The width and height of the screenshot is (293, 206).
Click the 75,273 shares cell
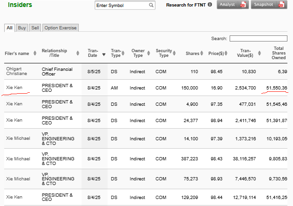click(191, 179)
